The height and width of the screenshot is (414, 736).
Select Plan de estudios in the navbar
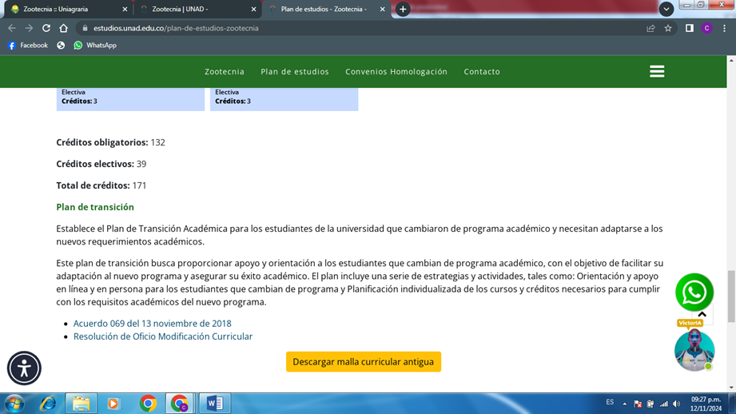[x=294, y=71]
